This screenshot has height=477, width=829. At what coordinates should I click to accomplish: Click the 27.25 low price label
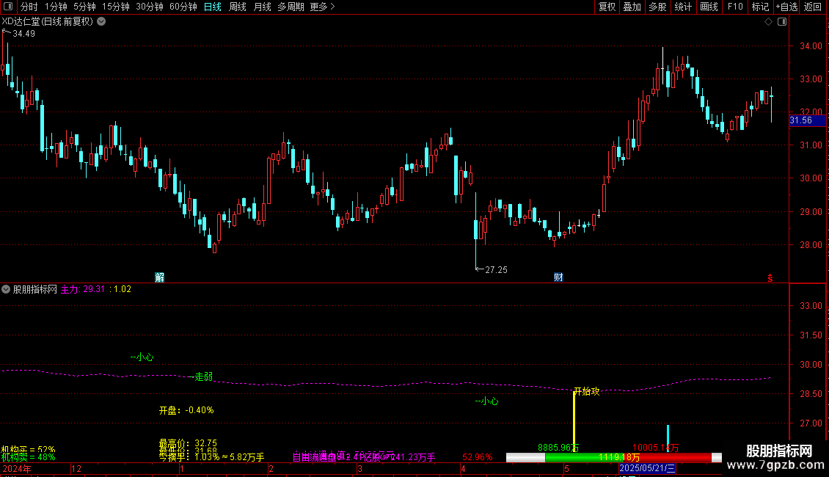tap(496, 270)
